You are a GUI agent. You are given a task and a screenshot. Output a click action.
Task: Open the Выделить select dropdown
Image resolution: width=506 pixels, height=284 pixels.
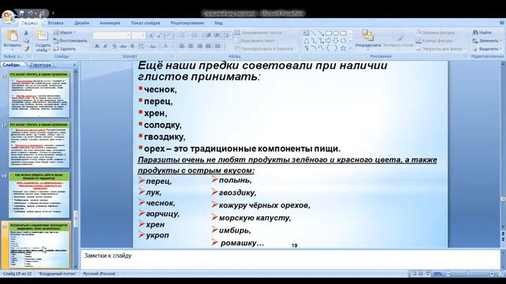point(487,49)
